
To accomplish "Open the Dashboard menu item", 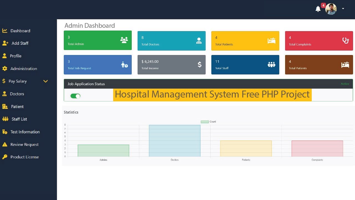I will pos(20,31).
